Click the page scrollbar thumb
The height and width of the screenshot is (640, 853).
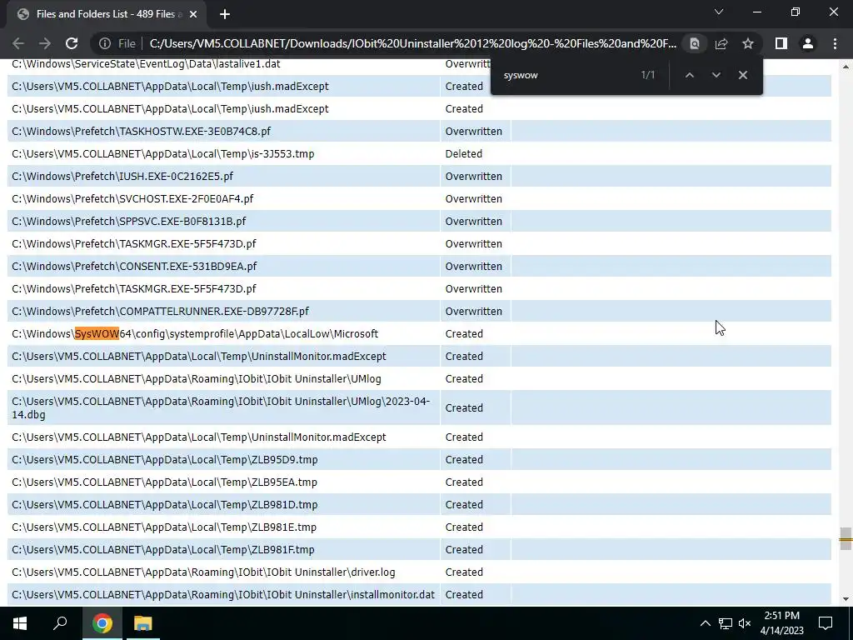point(846,539)
